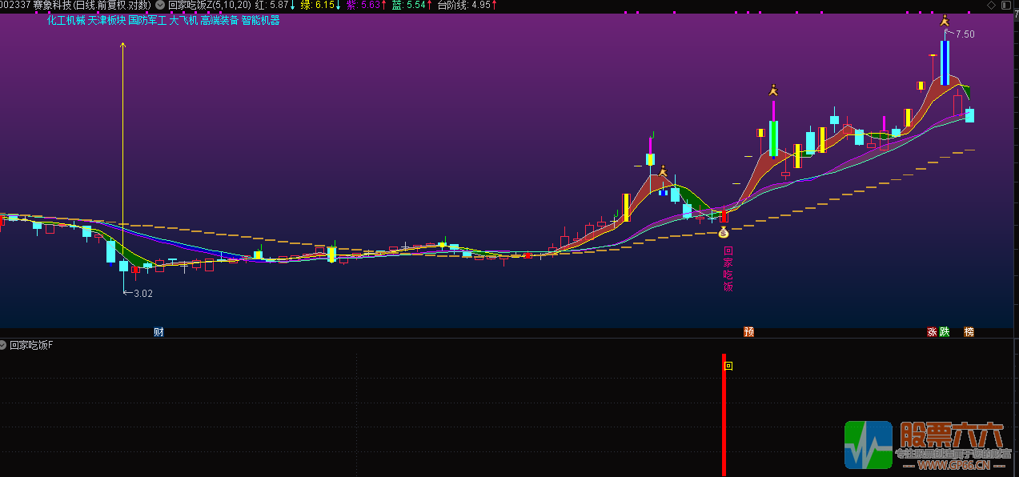This screenshot has width=1019, height=477.
Task: Open the 大飞机 concept link
Action: pos(183,20)
